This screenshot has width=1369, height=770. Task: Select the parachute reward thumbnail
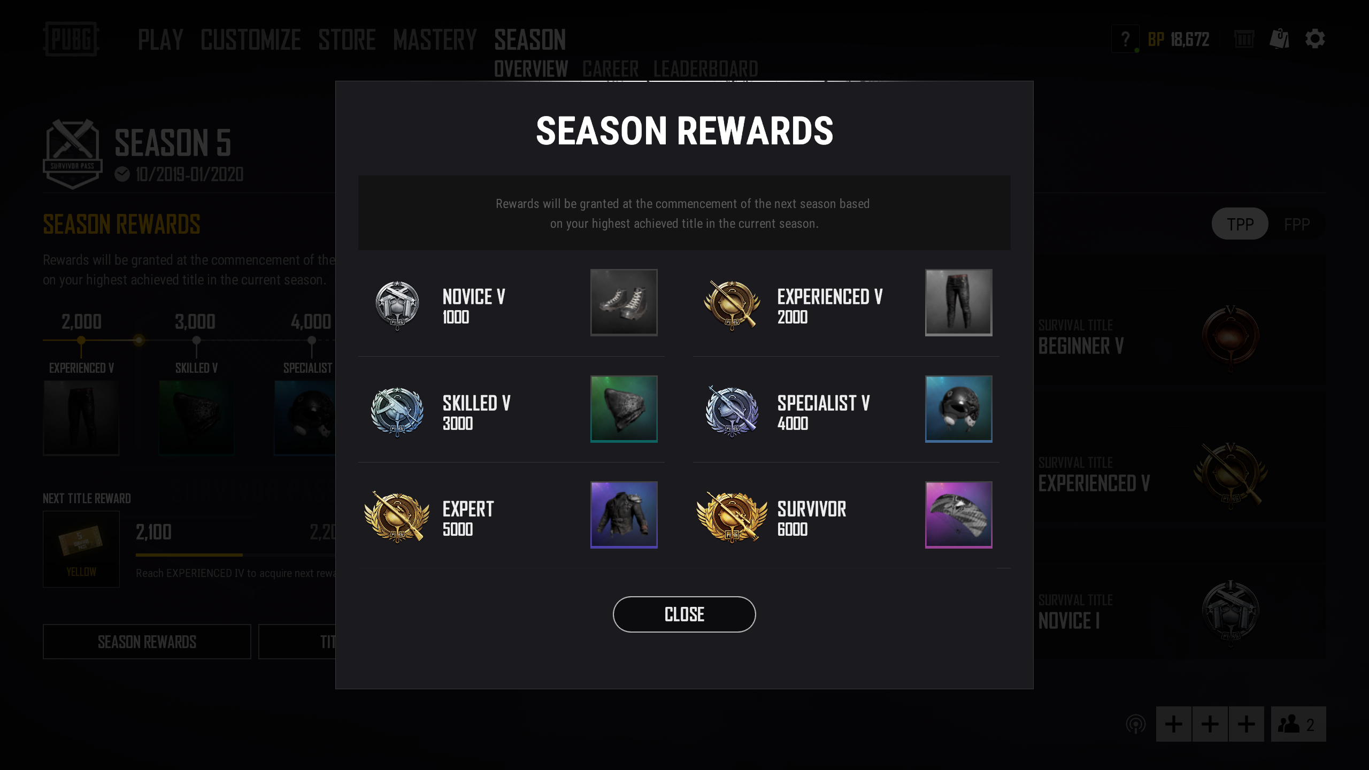(x=958, y=514)
